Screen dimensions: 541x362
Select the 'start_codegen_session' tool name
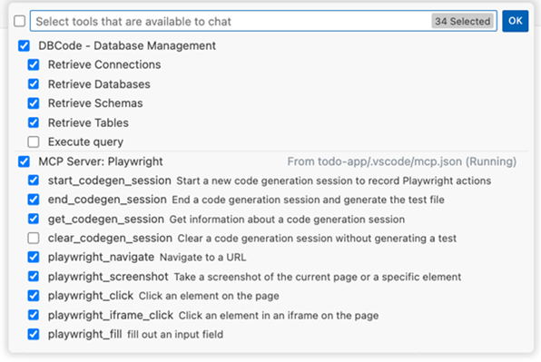(x=109, y=181)
